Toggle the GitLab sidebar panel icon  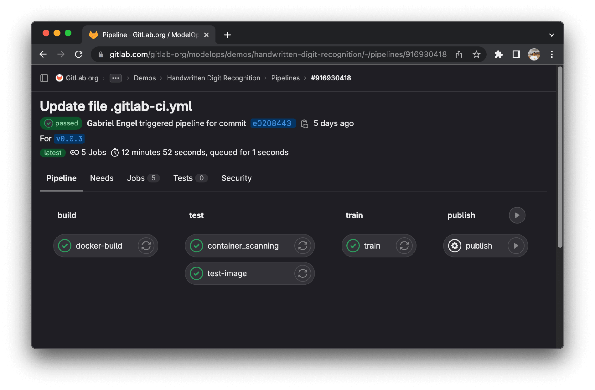(44, 78)
